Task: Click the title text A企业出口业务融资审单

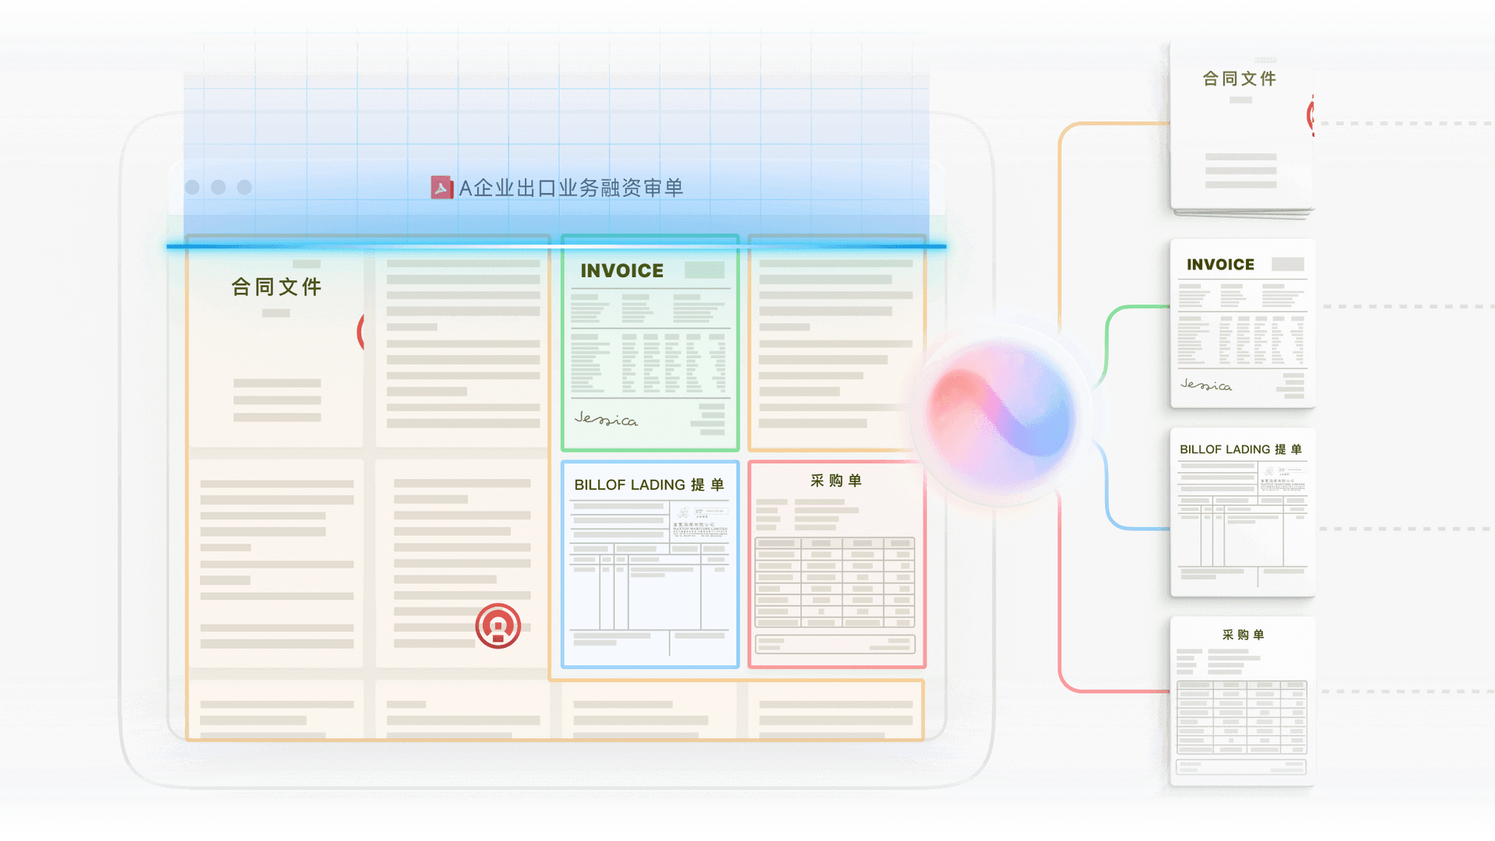Action: 571,188
